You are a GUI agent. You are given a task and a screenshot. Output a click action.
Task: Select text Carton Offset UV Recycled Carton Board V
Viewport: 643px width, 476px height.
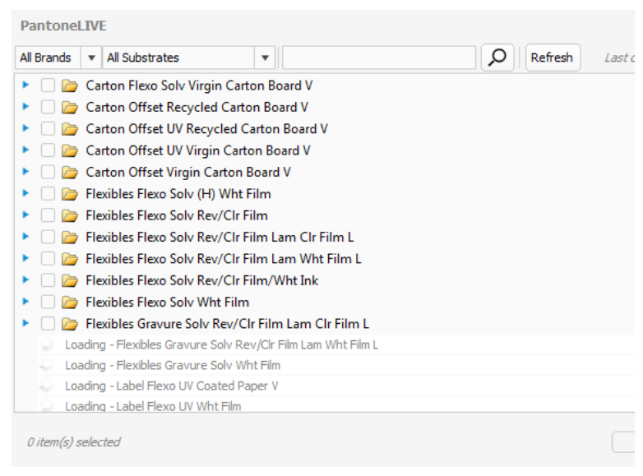206,129
